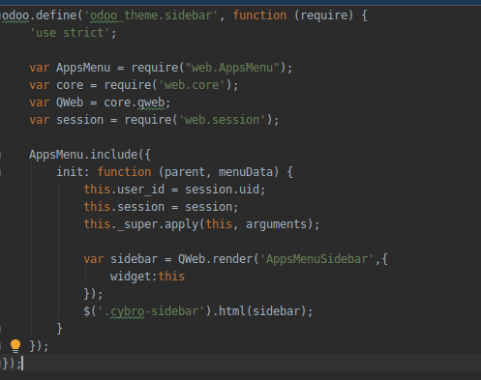Click the final }); line at the caret
The image size is (481, 380).
[12, 364]
